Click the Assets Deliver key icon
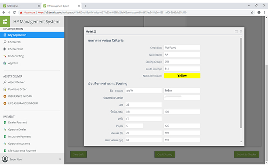268x167 pixels. (5, 82)
